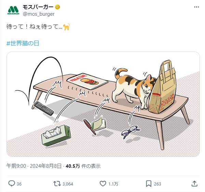This screenshot has height=192, width=205.
Task: Enlarge the cat on table illustration
Action: pos(103,104)
